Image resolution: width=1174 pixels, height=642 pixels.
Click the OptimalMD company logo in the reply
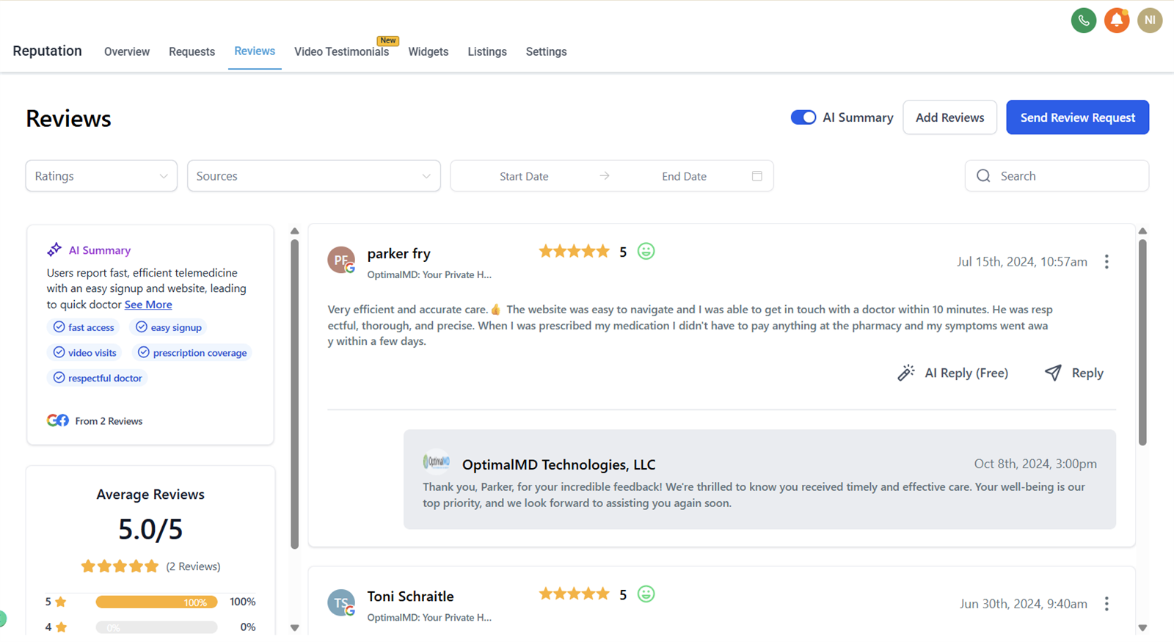tap(437, 462)
